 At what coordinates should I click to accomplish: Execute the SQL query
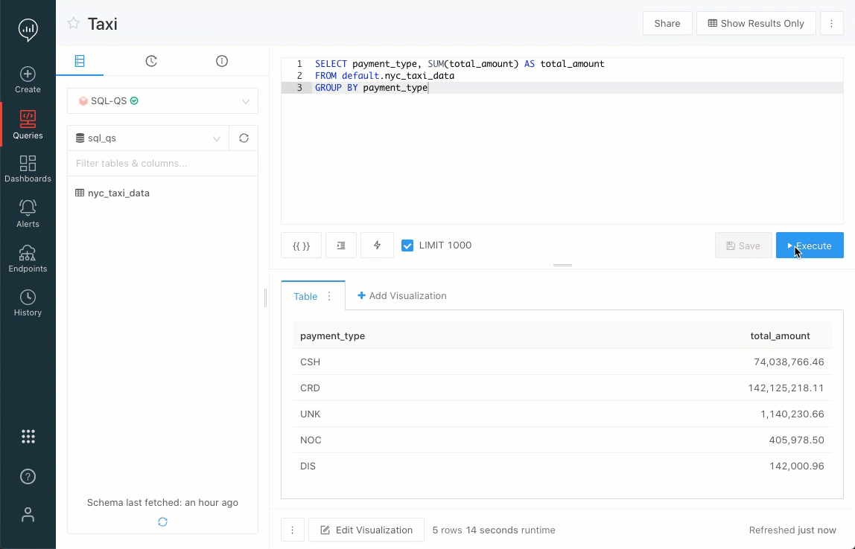810,245
